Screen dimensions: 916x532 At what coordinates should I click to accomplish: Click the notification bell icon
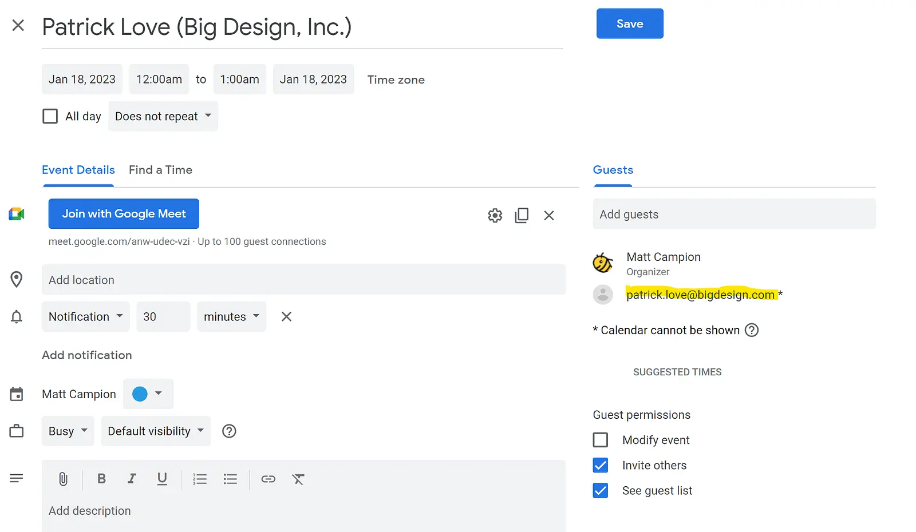click(17, 316)
